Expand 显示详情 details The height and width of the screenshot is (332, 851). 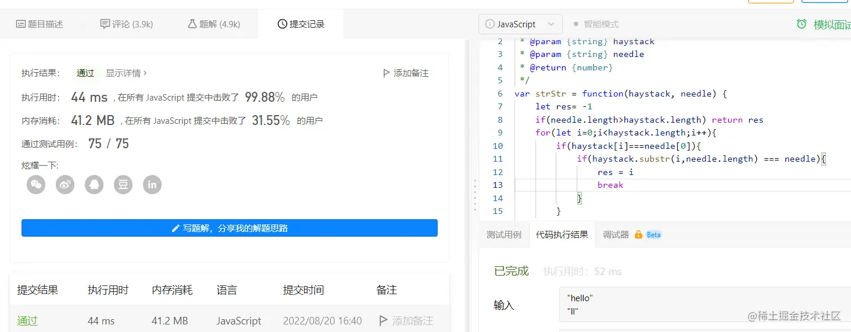(x=126, y=73)
